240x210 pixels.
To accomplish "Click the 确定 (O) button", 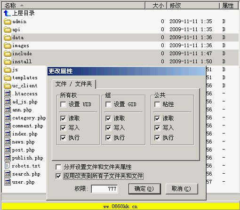I will [x=144, y=189].
